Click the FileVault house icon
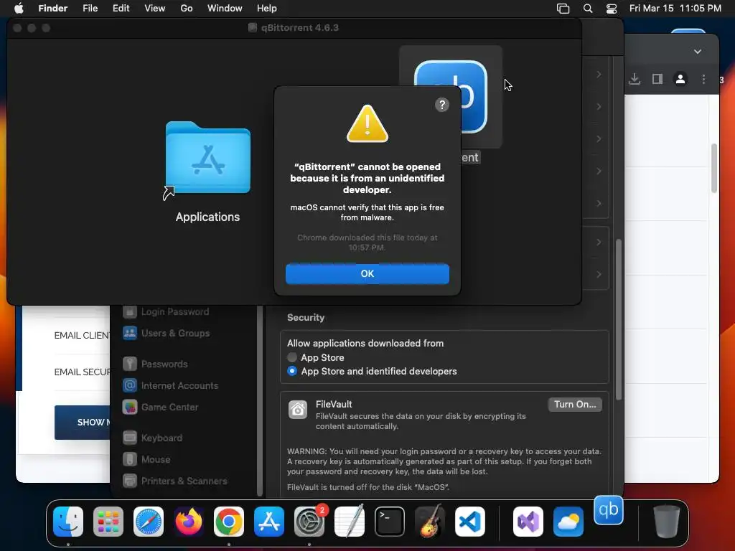The width and height of the screenshot is (735, 551). 298,410
